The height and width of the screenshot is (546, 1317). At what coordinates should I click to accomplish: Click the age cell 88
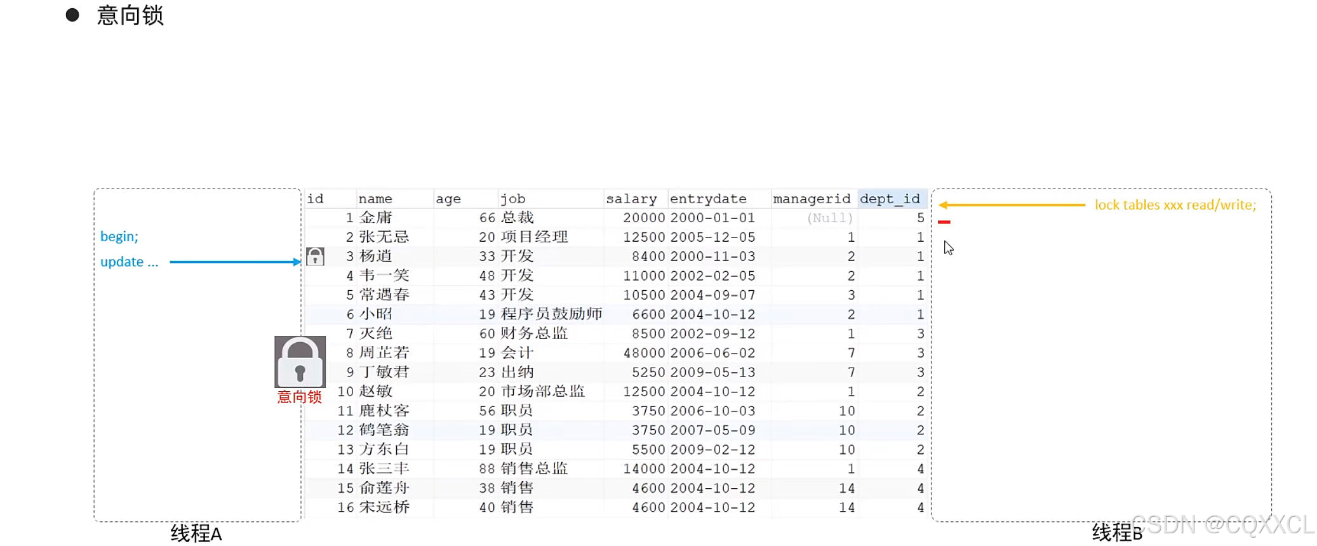487,469
